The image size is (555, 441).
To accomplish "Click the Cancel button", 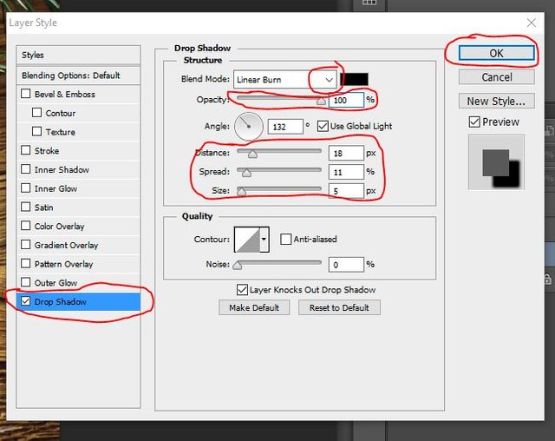I will pyautogui.click(x=496, y=77).
